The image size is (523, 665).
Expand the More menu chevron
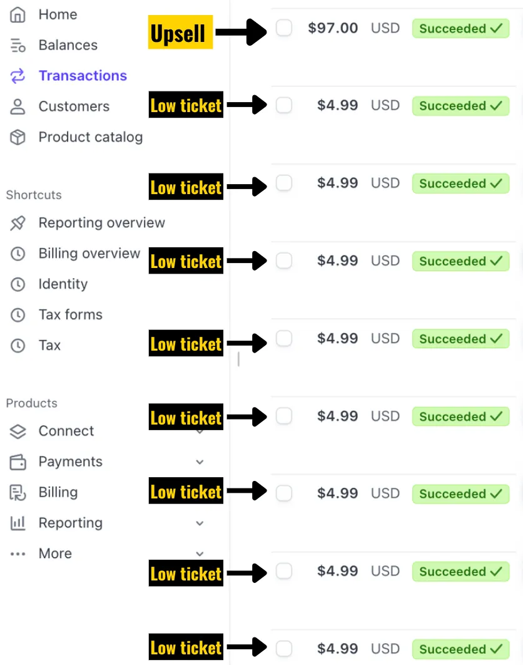click(x=200, y=554)
